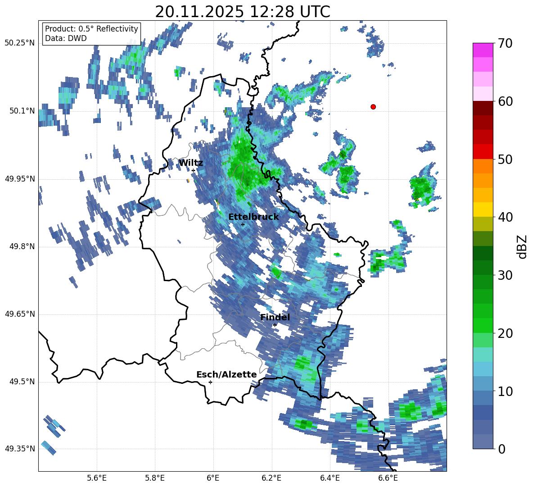Click the olive colorbar swatch below 40
This screenshot has width=533, height=487.
pos(483,224)
